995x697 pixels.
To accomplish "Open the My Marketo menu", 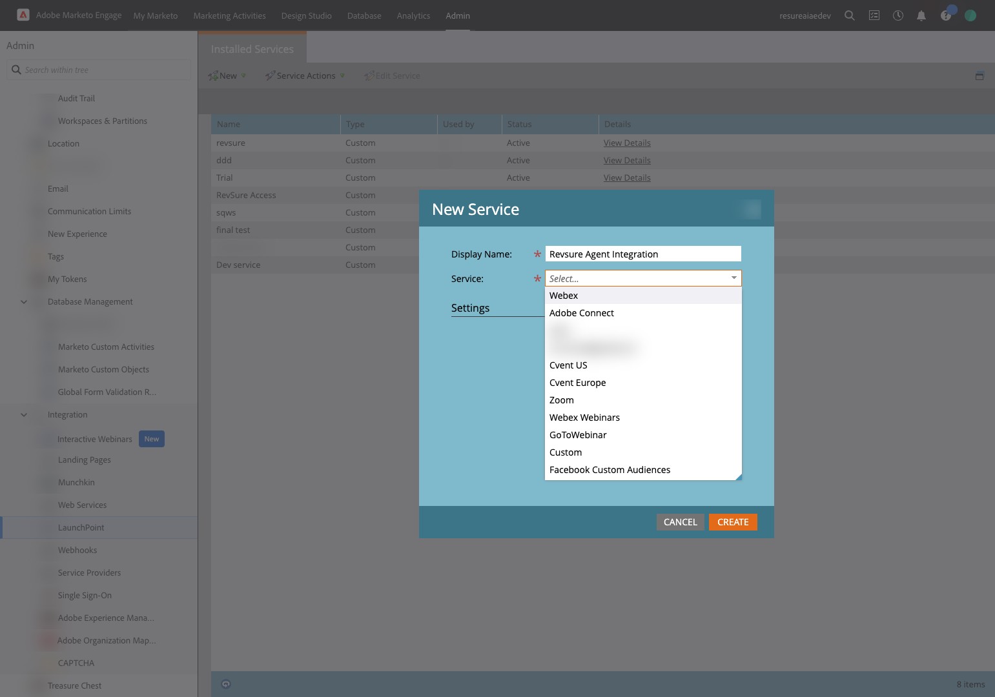I will [x=156, y=15].
